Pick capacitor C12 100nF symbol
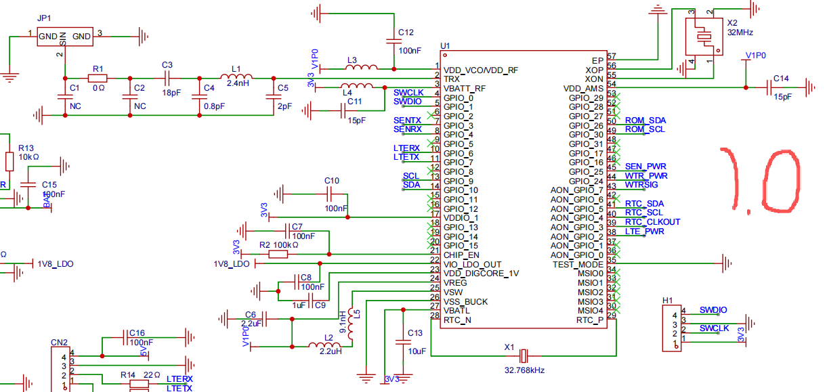 tap(394, 41)
